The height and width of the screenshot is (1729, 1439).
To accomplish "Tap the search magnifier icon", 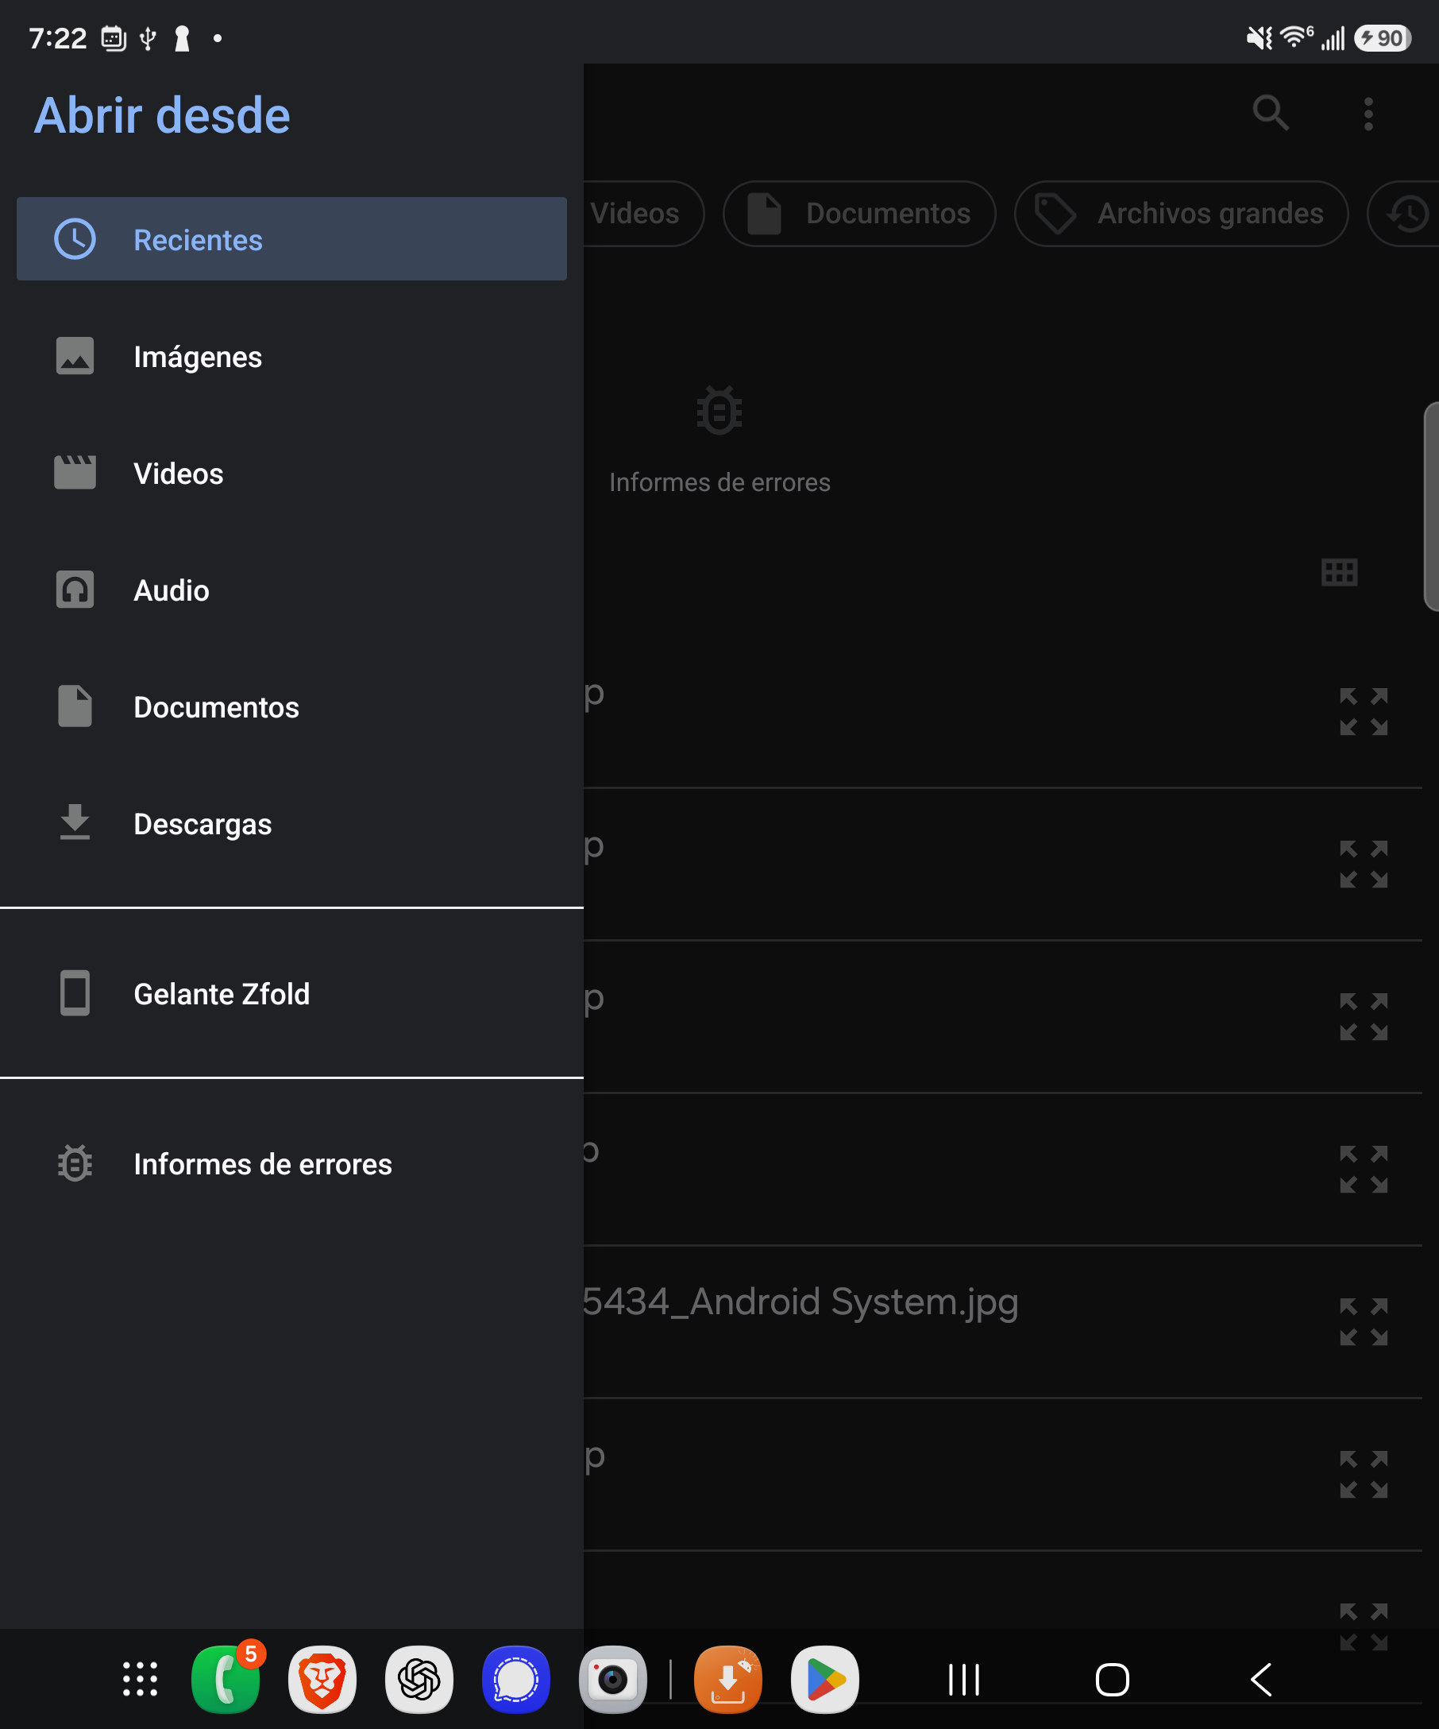I will click(1271, 113).
